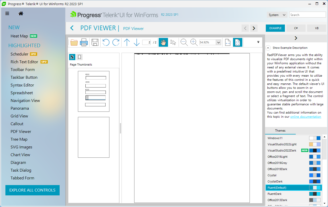Image resolution: width=328 pixels, height=207 pixels.
Task: Open the Syntax Editor demo
Action: 22,85
